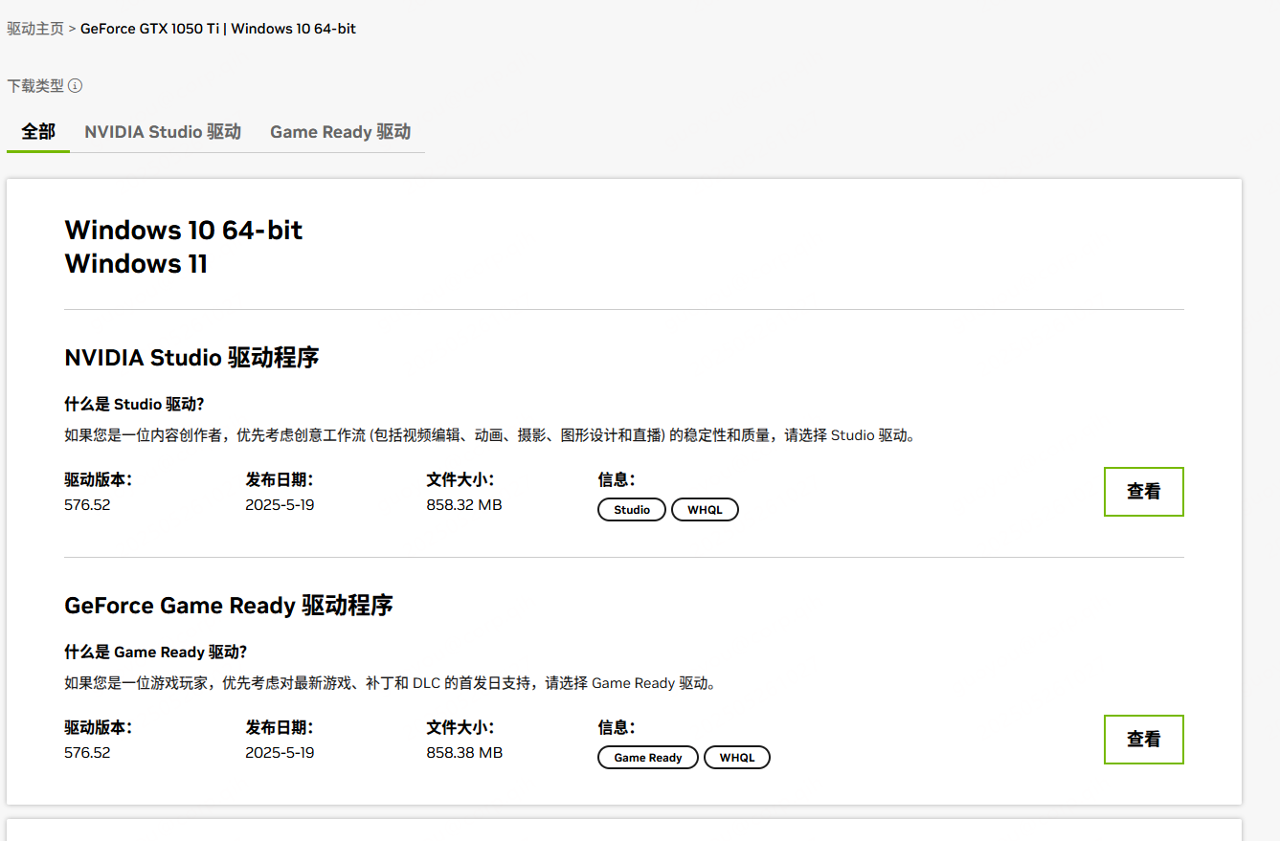
Task: Click the Game Ready info badge
Action: (x=648, y=758)
